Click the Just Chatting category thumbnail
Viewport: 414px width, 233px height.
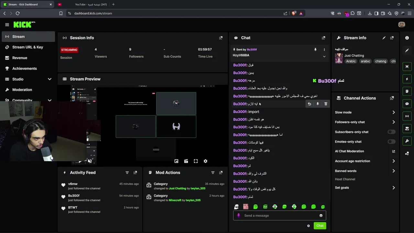pos(339,58)
